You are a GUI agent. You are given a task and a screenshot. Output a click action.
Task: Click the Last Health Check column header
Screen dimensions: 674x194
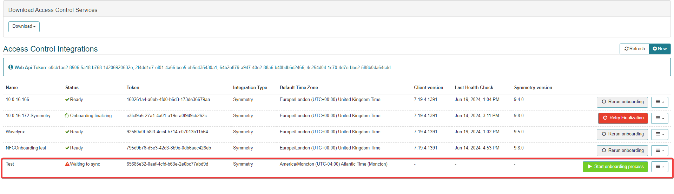tap(474, 88)
